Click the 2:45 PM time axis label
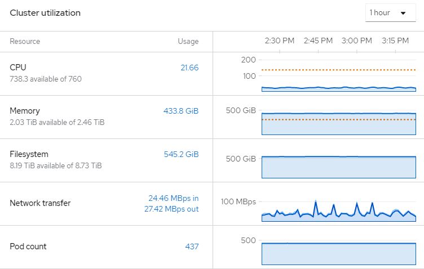The image size is (424, 269). tap(318, 41)
